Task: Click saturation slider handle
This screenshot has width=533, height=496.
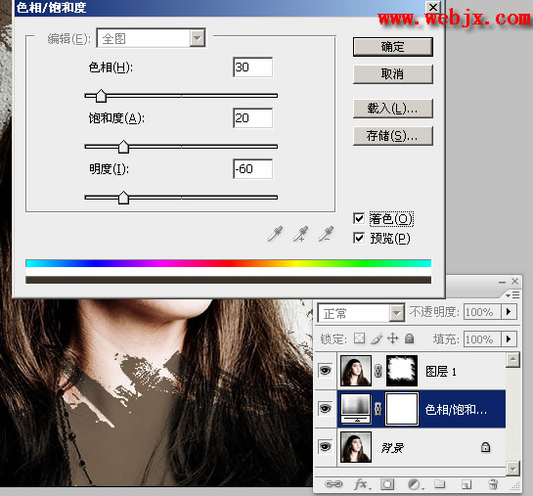Action: coord(123,147)
